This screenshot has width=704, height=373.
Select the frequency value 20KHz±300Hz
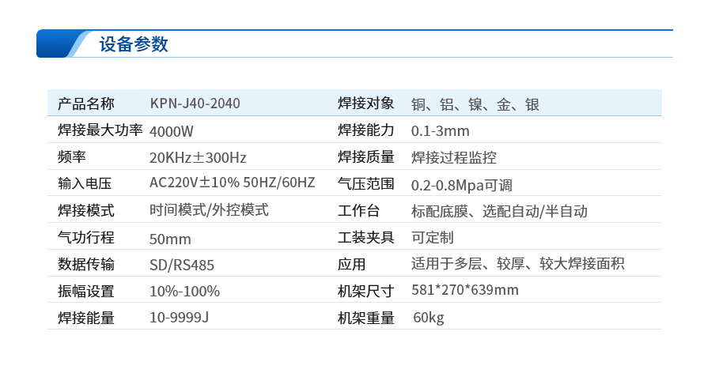click(x=198, y=157)
